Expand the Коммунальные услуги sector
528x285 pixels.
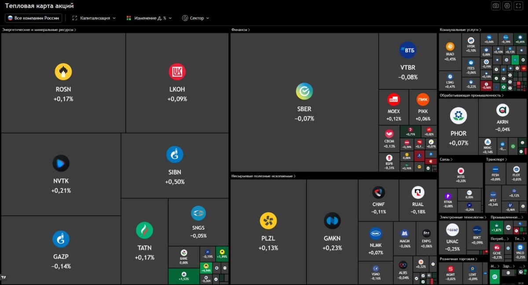tap(460, 30)
